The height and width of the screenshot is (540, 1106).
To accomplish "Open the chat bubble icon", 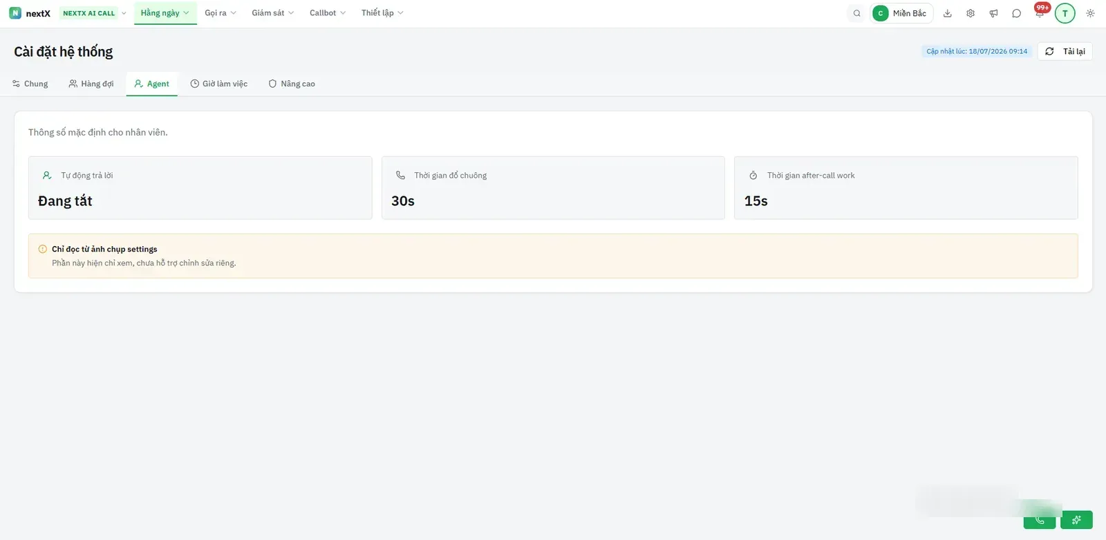I will point(1016,13).
